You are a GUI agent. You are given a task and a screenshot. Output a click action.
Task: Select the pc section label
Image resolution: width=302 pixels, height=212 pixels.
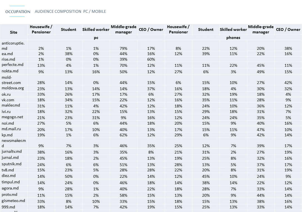click(x=96, y=38)
